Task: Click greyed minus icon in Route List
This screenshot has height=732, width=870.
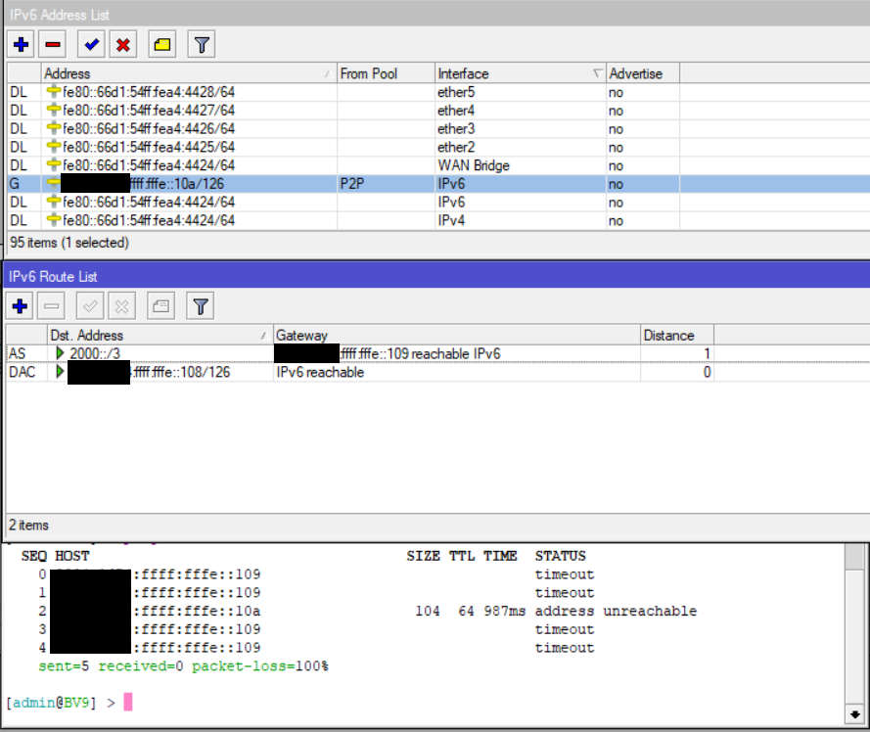Action: pos(51,305)
